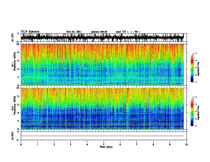Click time-axis tick label "9"

tap(170, 145)
